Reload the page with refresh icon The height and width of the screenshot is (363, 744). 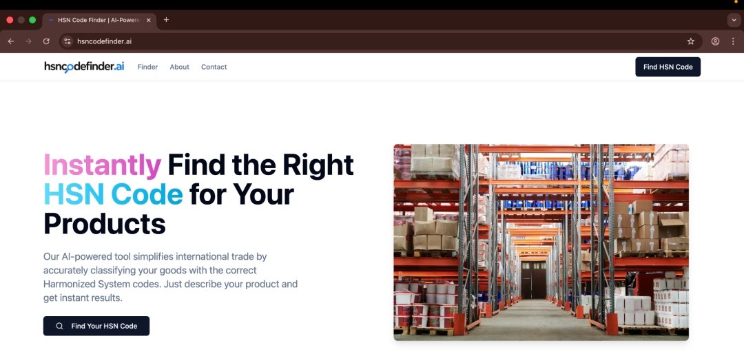(46, 41)
